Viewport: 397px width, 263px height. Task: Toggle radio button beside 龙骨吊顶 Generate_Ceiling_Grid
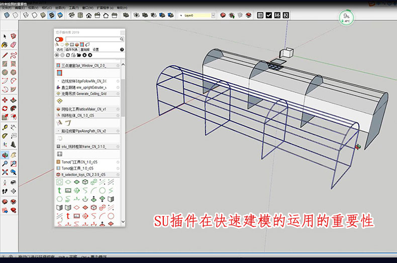pyautogui.click(x=118, y=94)
